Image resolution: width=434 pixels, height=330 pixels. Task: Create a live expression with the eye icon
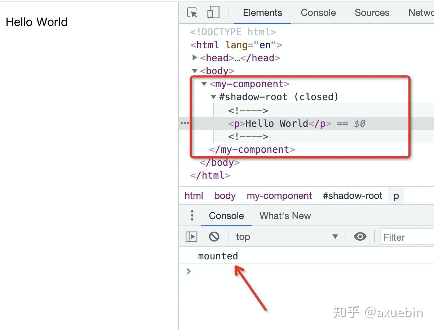360,236
